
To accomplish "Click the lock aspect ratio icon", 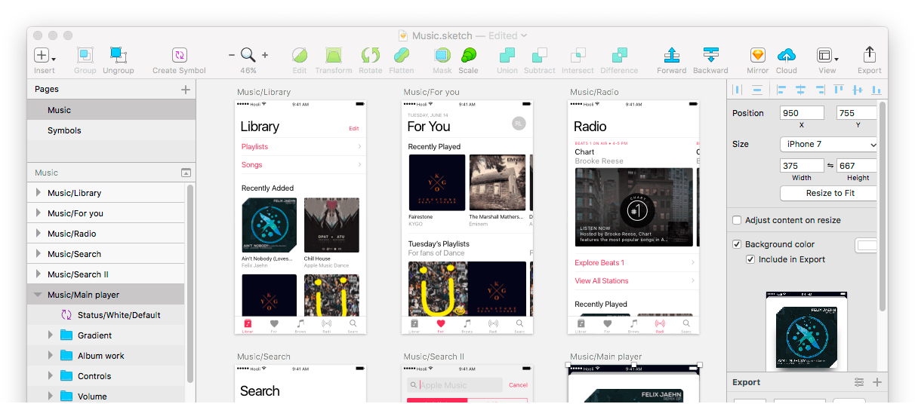I will (x=830, y=165).
